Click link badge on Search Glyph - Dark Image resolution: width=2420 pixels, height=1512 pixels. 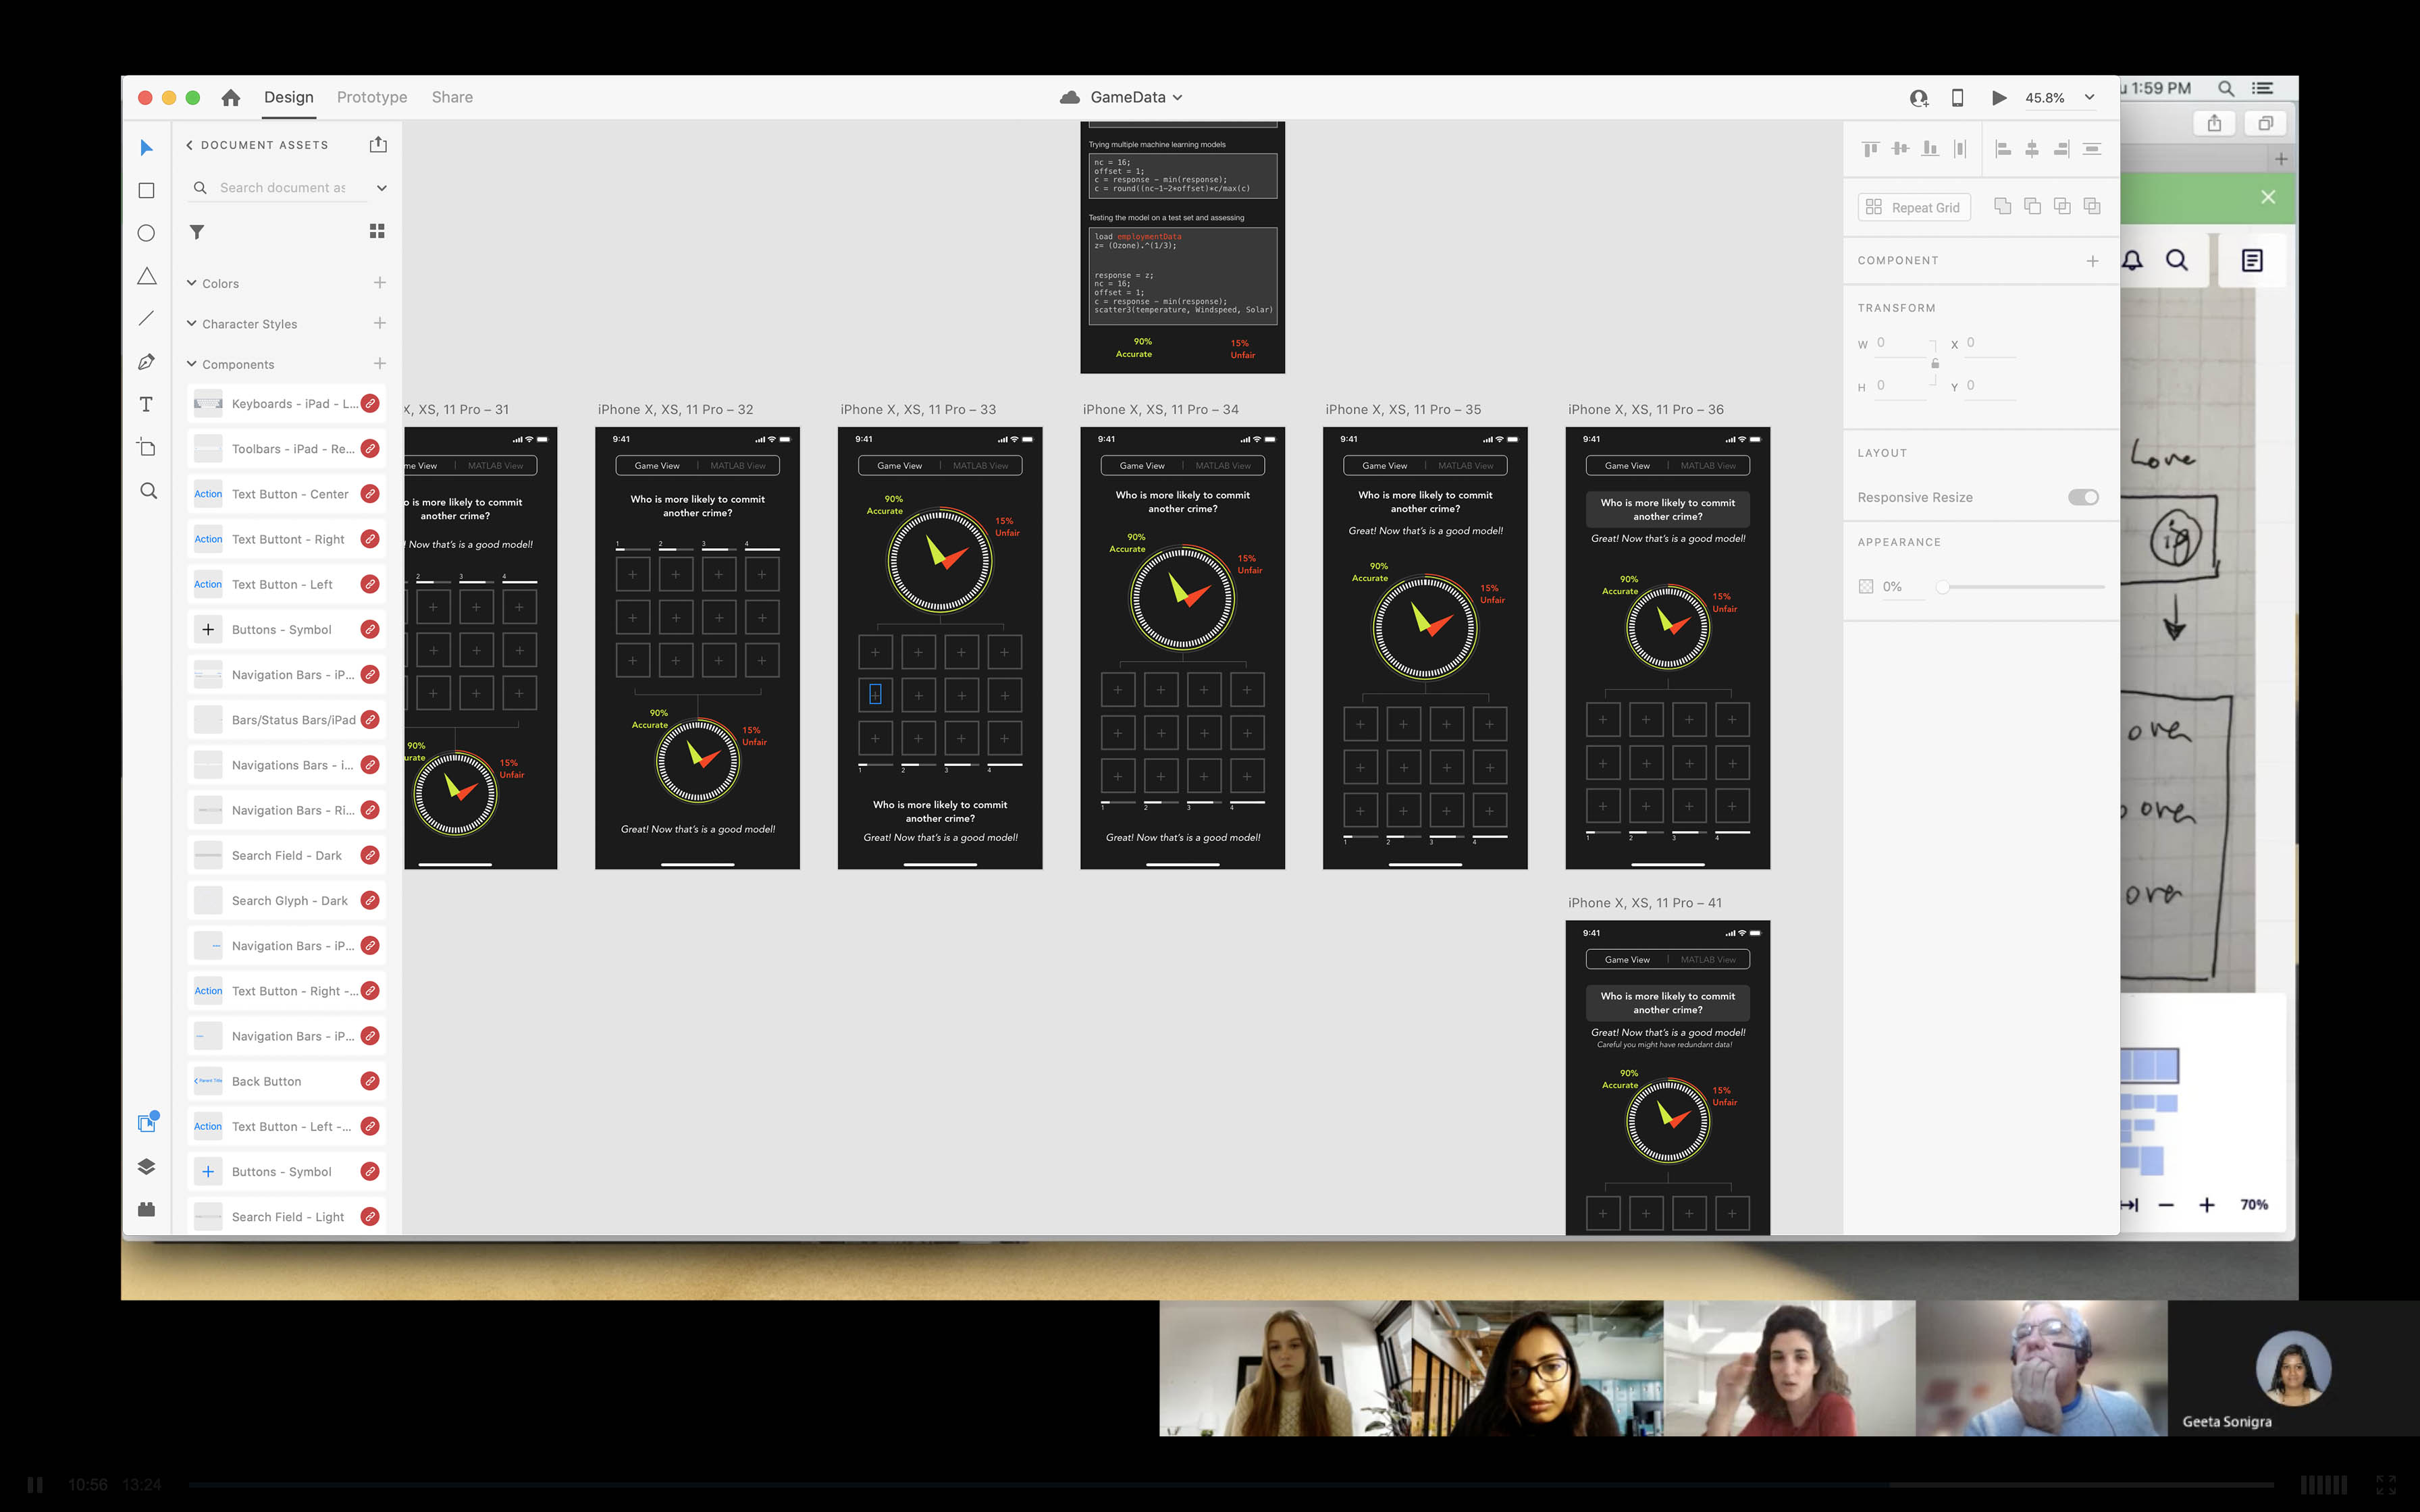370,900
